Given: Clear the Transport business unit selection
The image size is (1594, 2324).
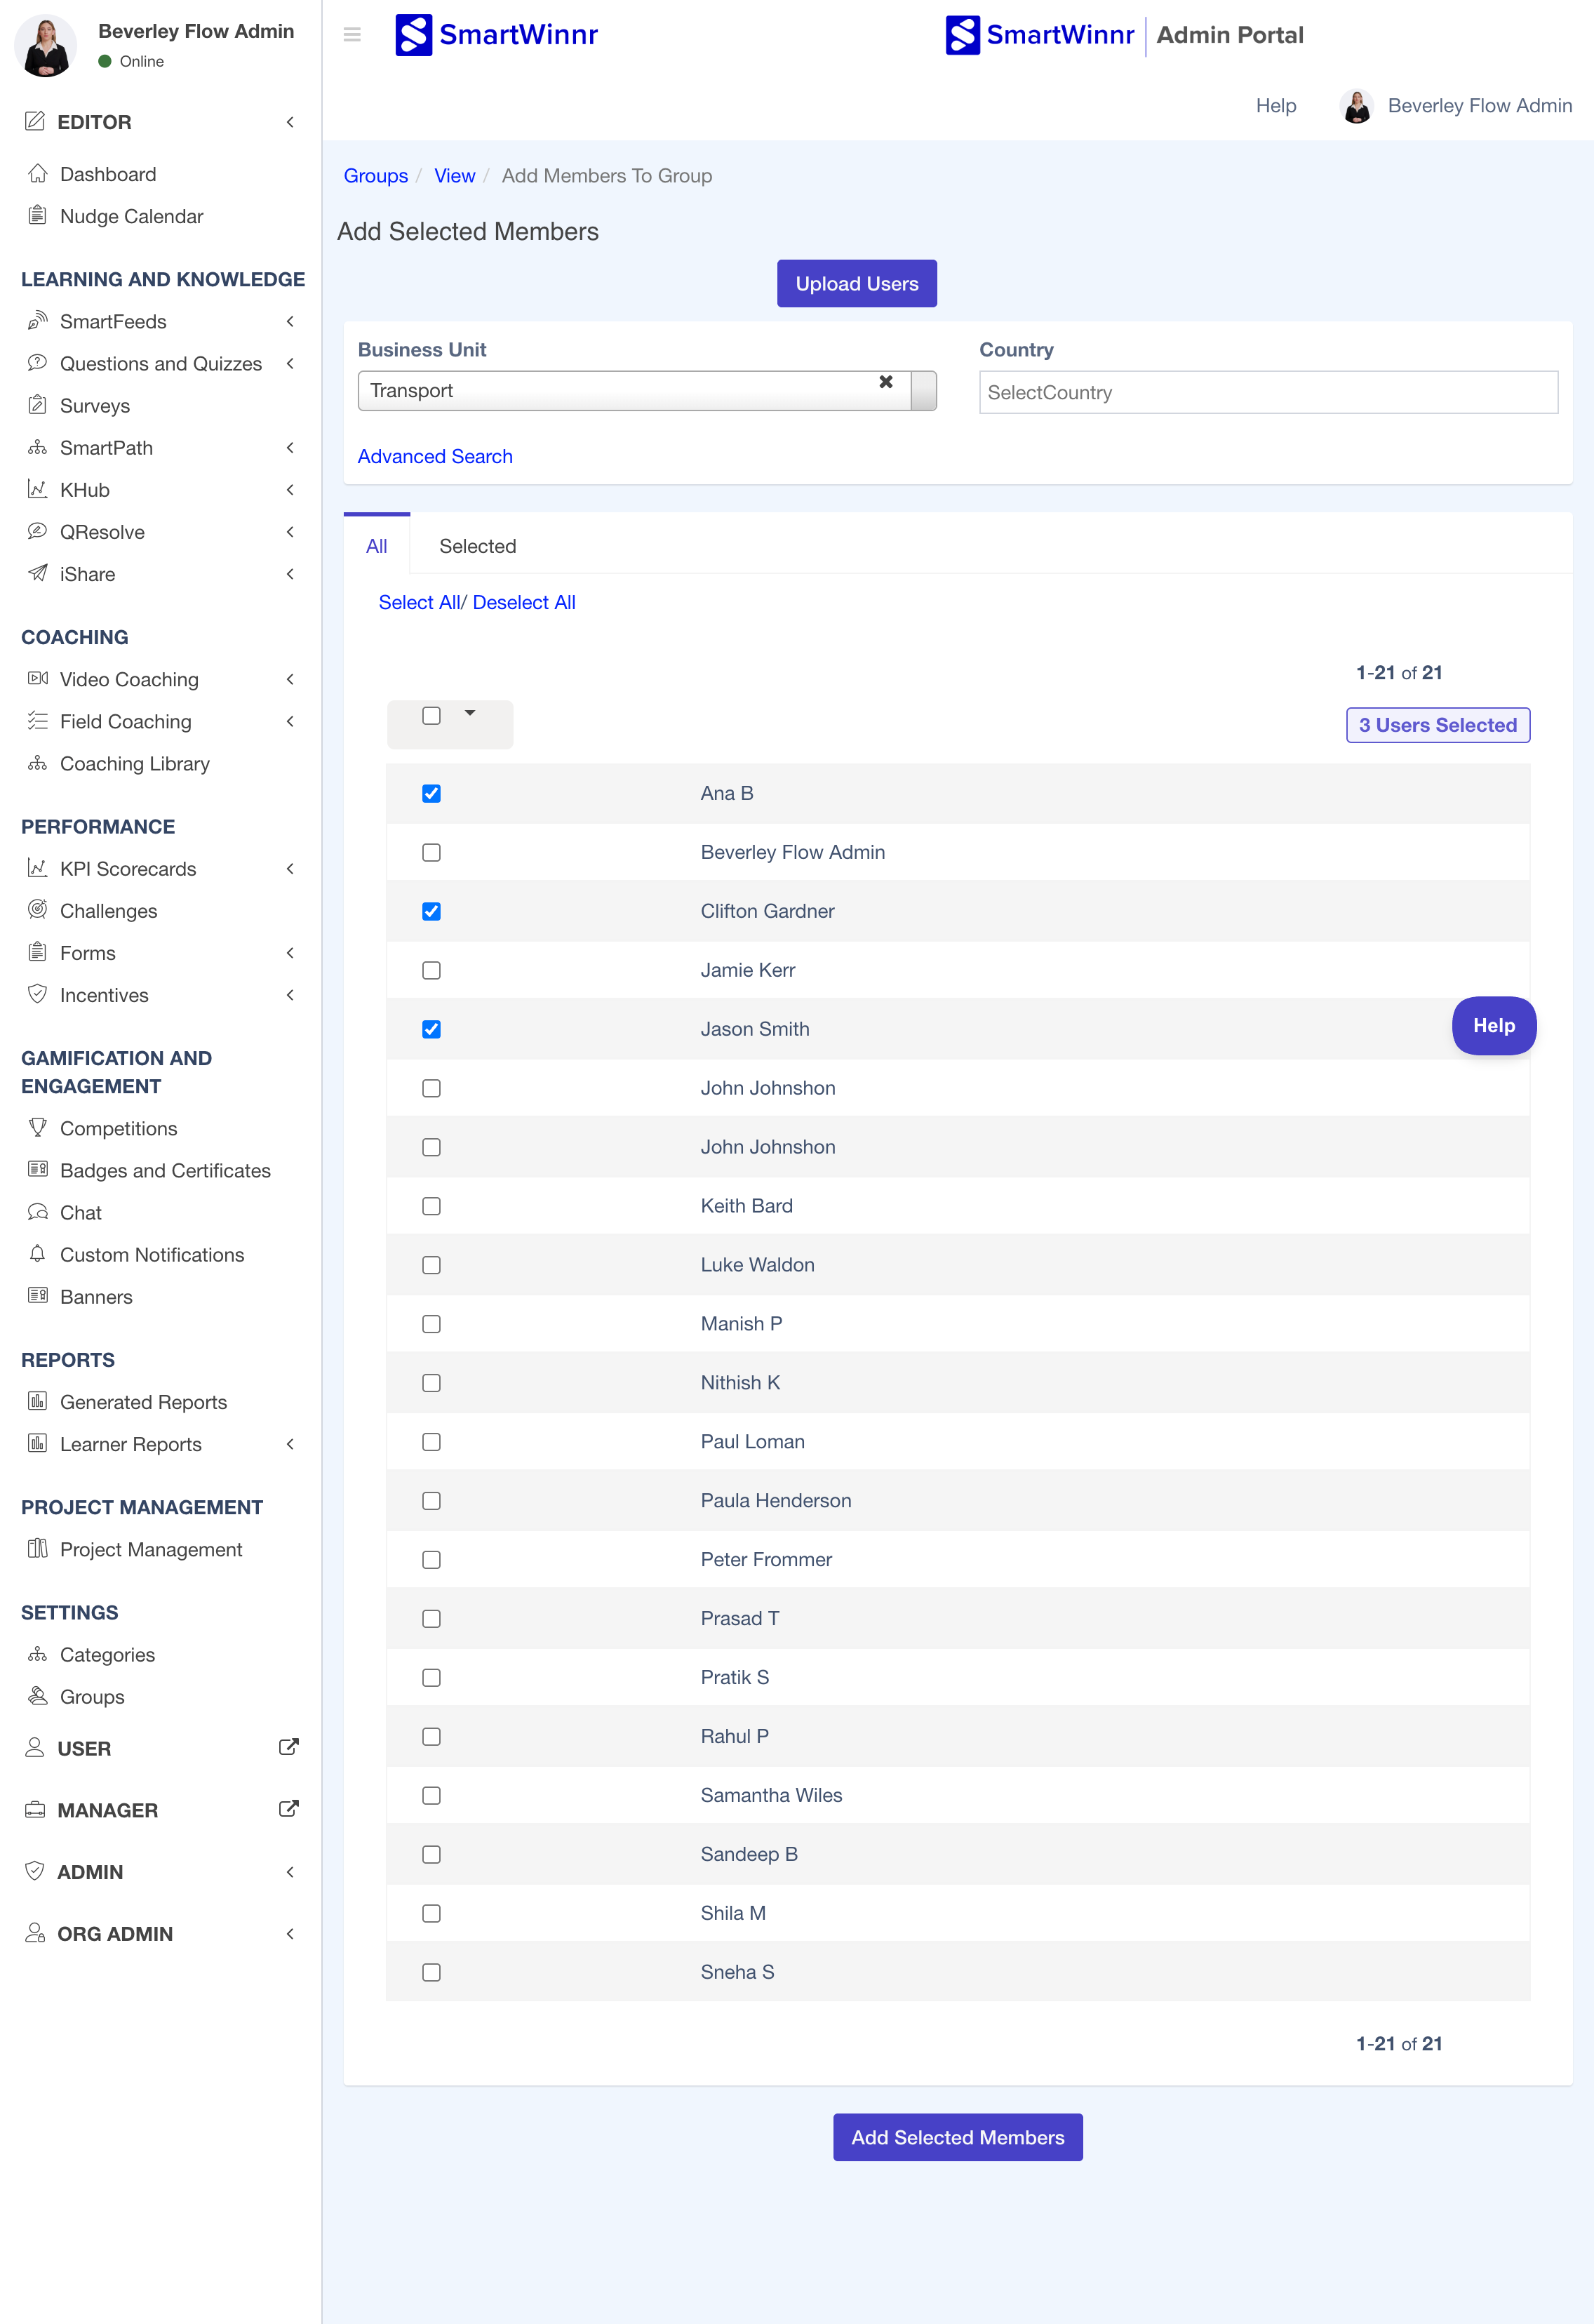Looking at the screenshot, I should [x=885, y=382].
